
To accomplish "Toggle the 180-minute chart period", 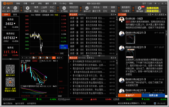I will [x=42, y=58].
